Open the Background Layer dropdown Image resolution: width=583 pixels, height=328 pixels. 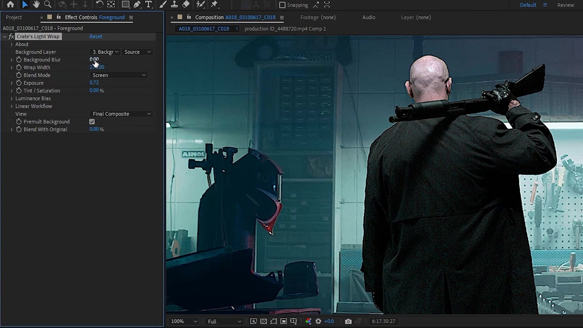click(105, 52)
